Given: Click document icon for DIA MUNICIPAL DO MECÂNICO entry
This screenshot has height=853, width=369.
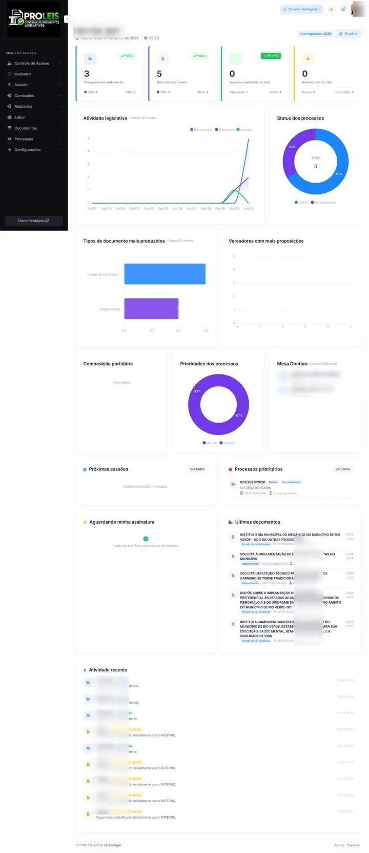Looking at the screenshot, I should click(x=233, y=537).
